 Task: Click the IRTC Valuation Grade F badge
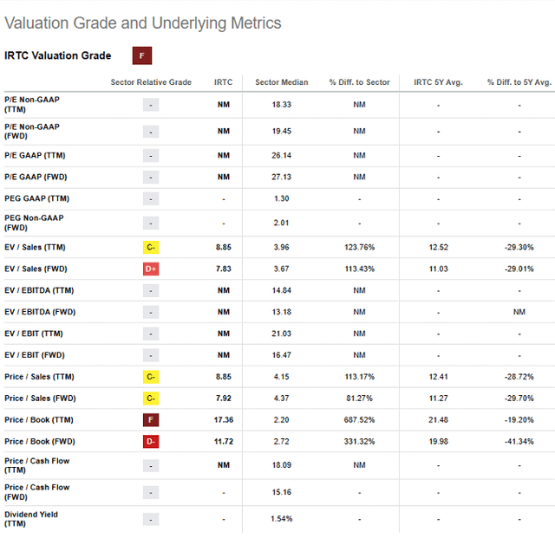pyautogui.click(x=142, y=56)
